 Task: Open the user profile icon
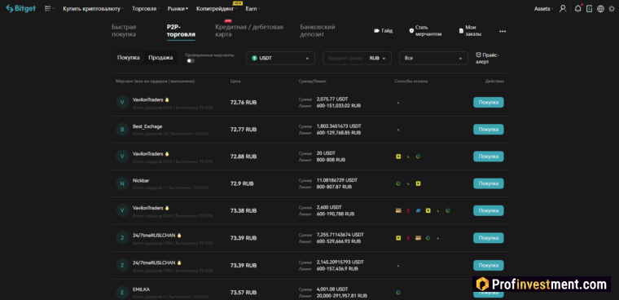pyautogui.click(x=563, y=9)
